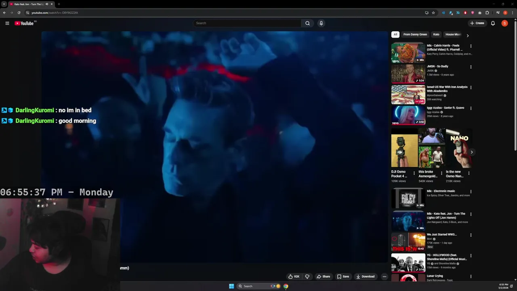This screenshot has height=291, width=517.
Task: Click the install app icon in address bar
Action: 427,13
